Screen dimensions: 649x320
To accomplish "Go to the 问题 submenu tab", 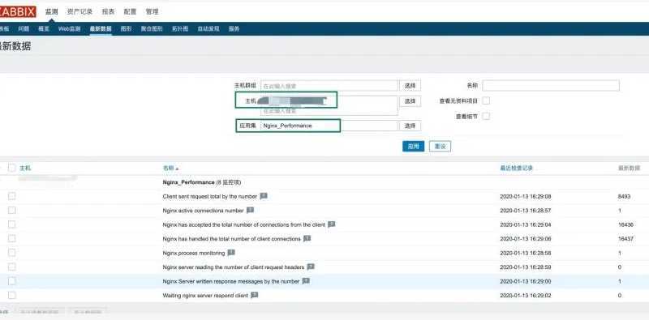I will click(24, 29).
